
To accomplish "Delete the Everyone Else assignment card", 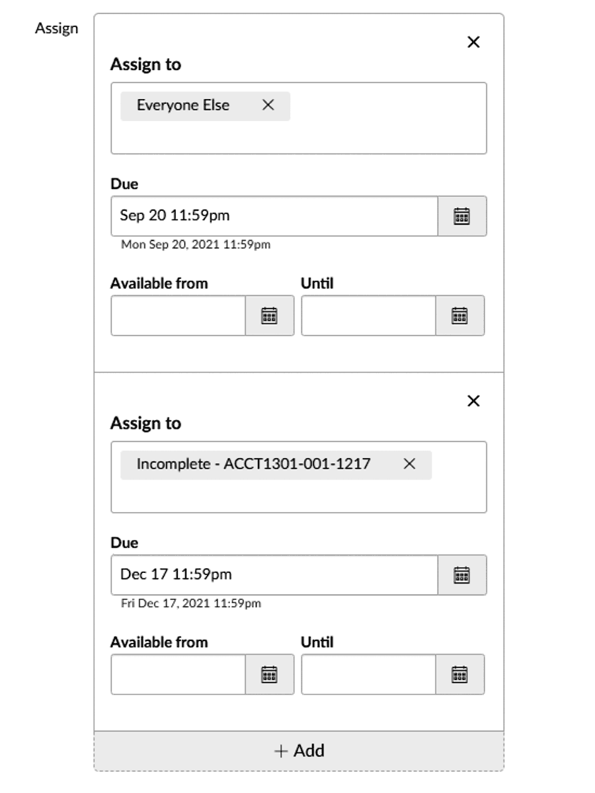I will click(473, 42).
